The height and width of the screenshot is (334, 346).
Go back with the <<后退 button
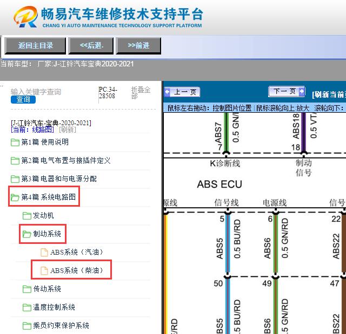(x=91, y=46)
